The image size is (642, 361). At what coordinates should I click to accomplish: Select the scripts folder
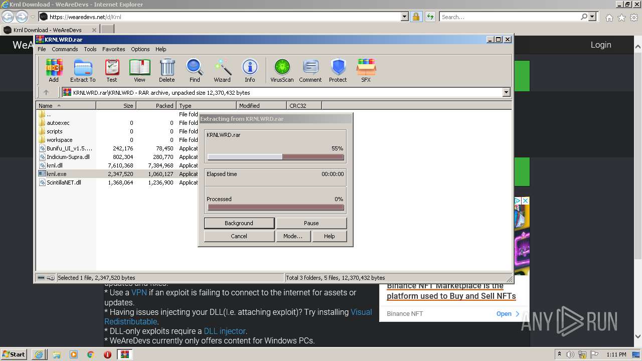(x=55, y=131)
